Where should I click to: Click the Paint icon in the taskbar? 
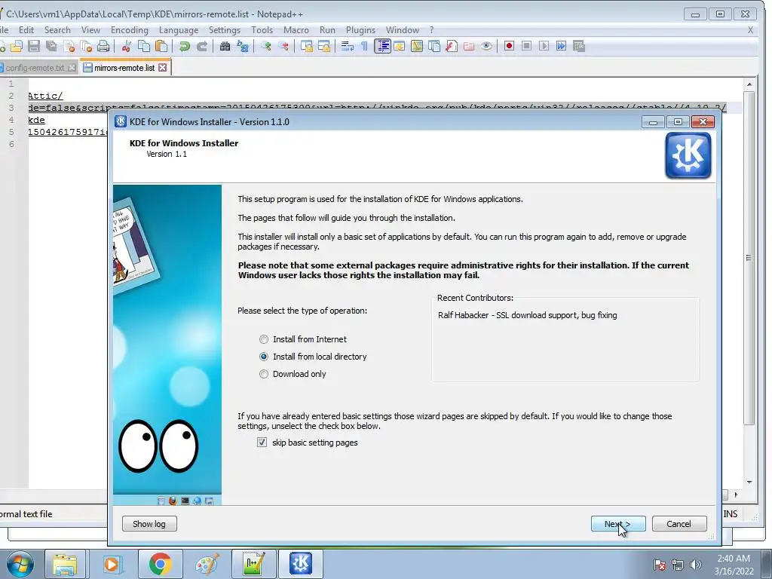(207, 564)
